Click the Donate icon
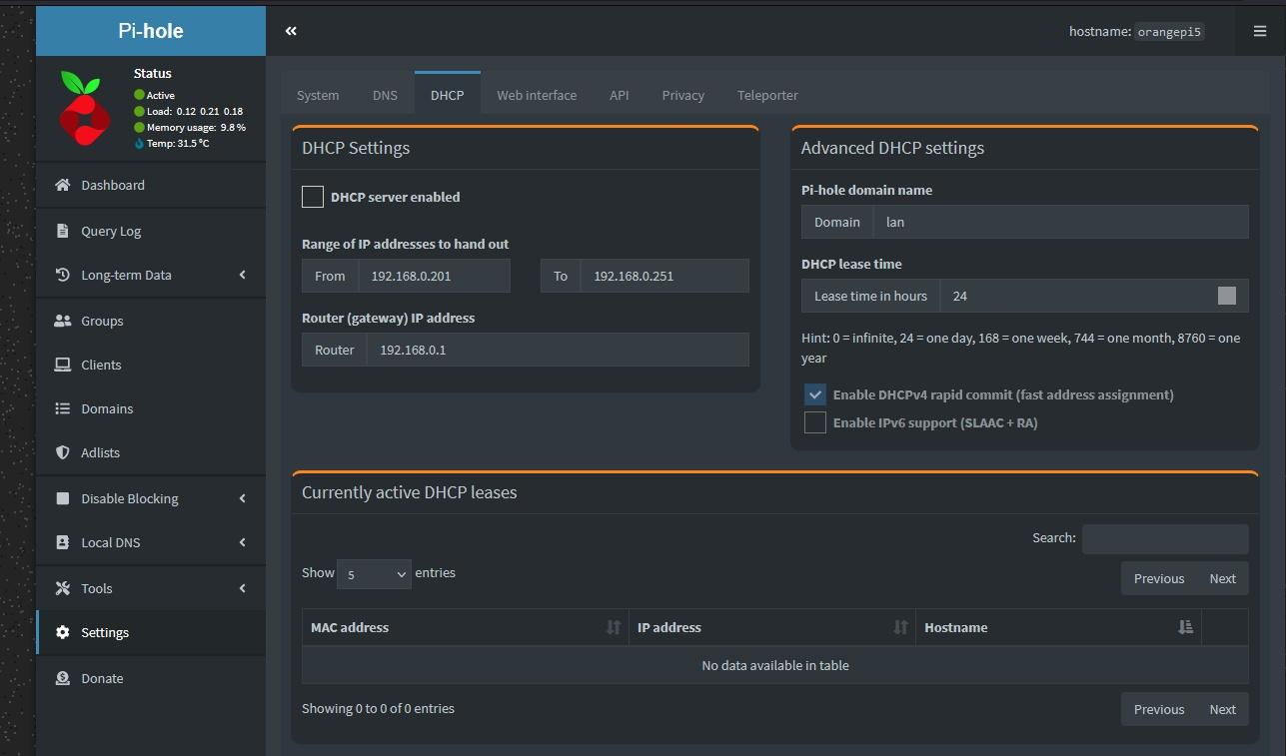Screen dimensions: 1286x756 pyautogui.click(x=63, y=678)
